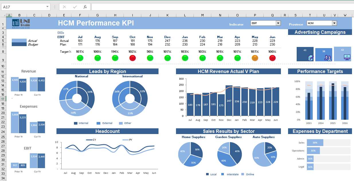Screen dimensions: 354x181
Task: Click the Insert Function fx icon
Action: click(85, 7)
